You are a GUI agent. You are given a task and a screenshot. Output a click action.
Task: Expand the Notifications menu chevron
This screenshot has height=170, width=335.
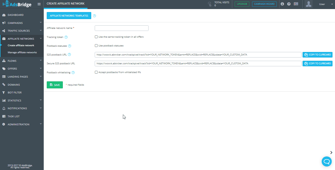(x=41, y=108)
